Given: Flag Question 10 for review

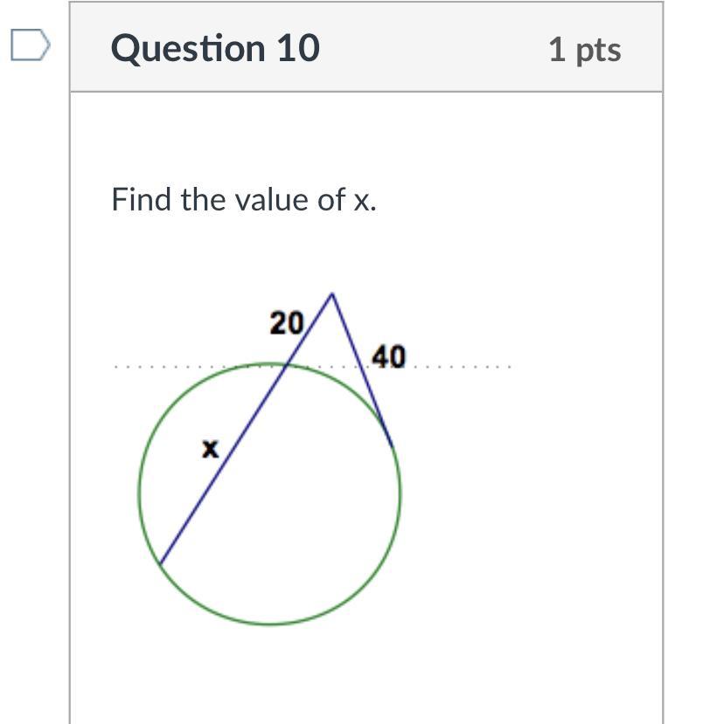Looking at the screenshot, I should pos(31,45).
